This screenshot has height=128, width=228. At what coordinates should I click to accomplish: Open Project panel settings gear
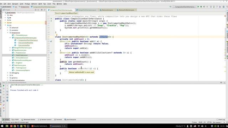(x=42, y=10)
